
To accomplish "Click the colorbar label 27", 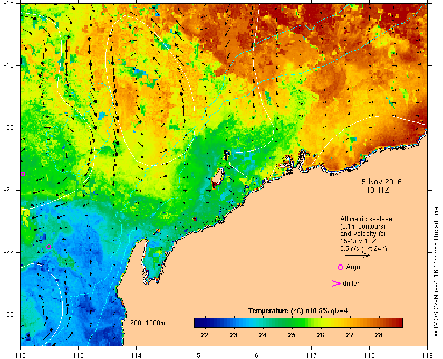I will pos(350,335).
